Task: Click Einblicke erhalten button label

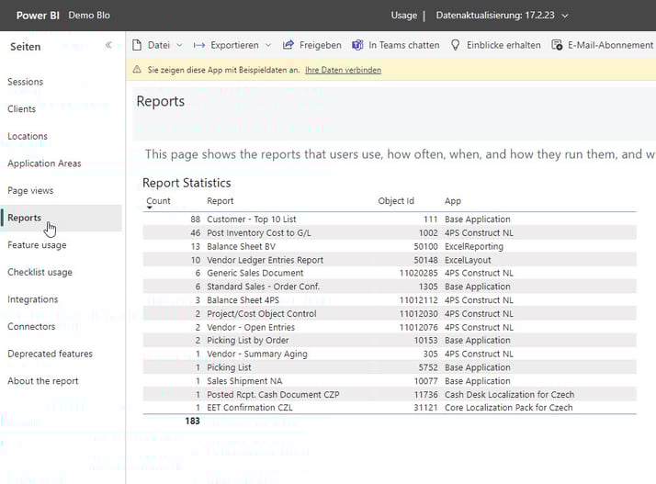Action: [x=503, y=45]
